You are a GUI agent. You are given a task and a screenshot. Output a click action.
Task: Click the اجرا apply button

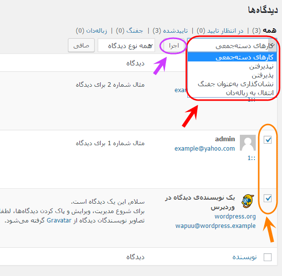point(173,46)
